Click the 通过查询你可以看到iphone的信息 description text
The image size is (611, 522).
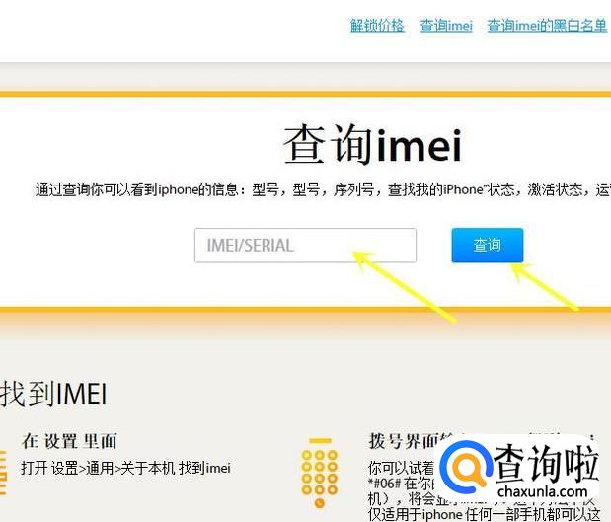coord(323,189)
